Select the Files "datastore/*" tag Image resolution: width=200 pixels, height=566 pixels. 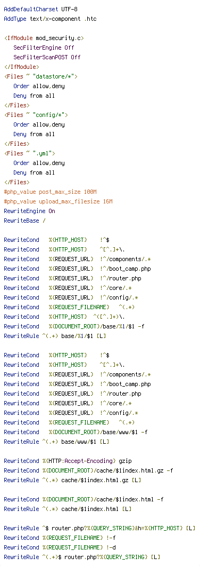coord(40,76)
